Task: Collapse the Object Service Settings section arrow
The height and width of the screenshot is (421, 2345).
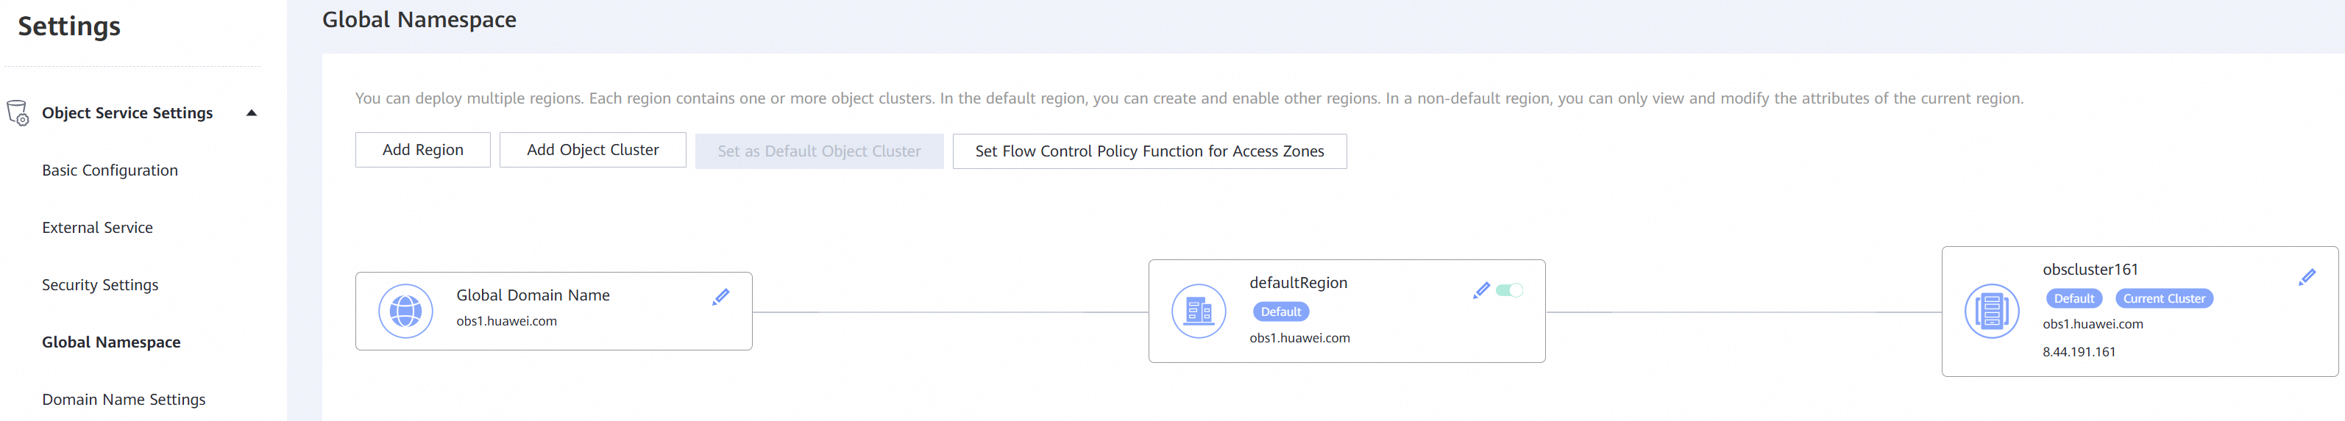Action: tap(252, 112)
